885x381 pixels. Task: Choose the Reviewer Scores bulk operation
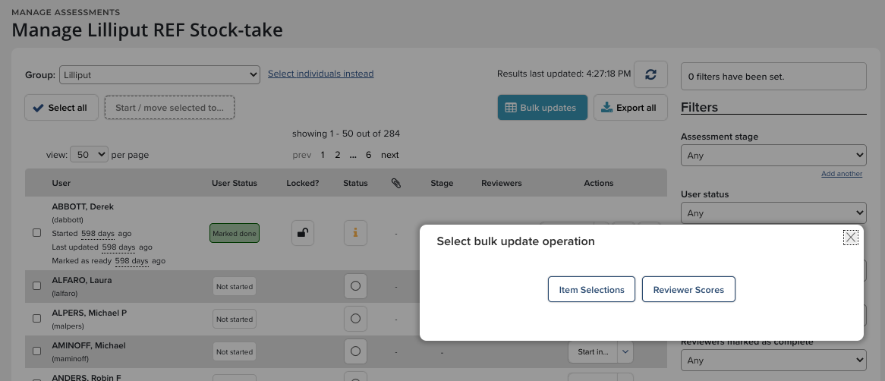click(688, 290)
